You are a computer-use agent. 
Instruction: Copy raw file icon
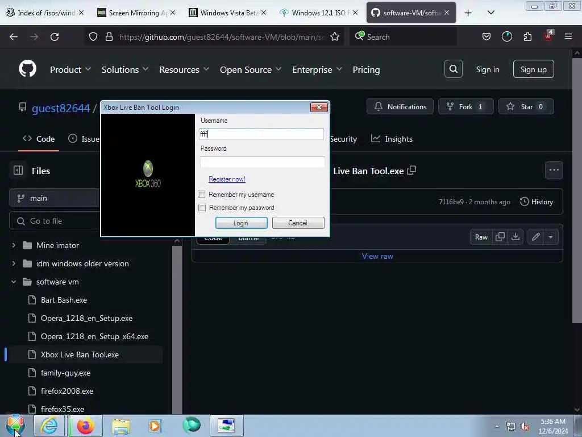pyautogui.click(x=500, y=237)
